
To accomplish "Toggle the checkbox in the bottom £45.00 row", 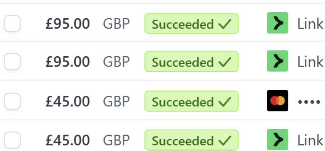I will (12, 140).
